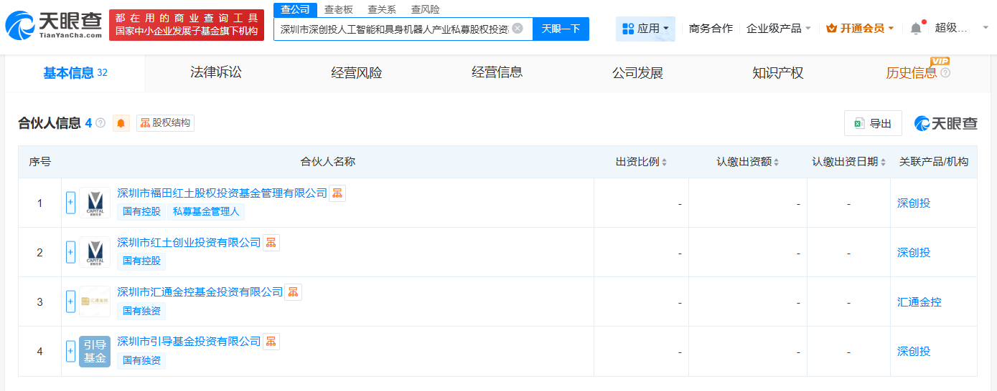Click into the company search input field
Viewport: 997px width, 391px height.
point(393,29)
